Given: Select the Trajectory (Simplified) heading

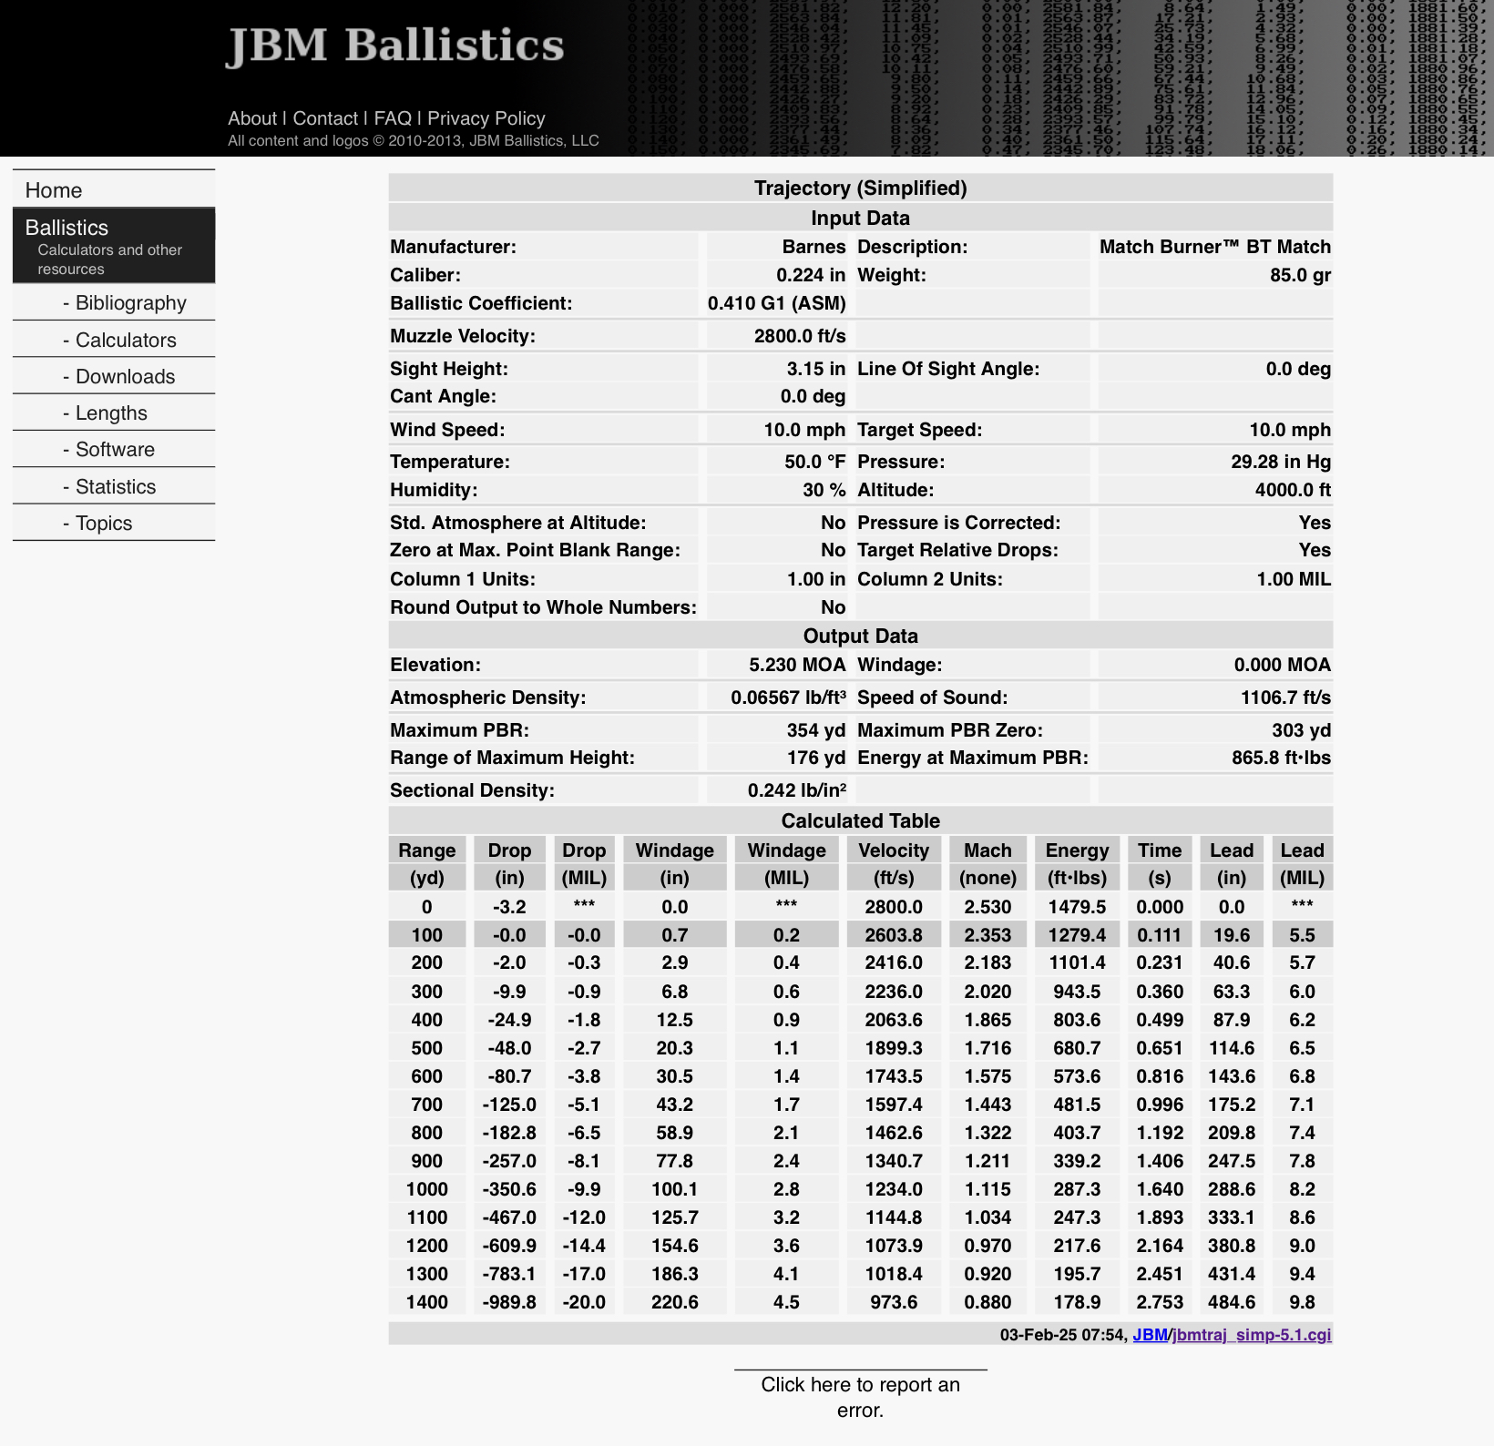Looking at the screenshot, I should [860, 188].
